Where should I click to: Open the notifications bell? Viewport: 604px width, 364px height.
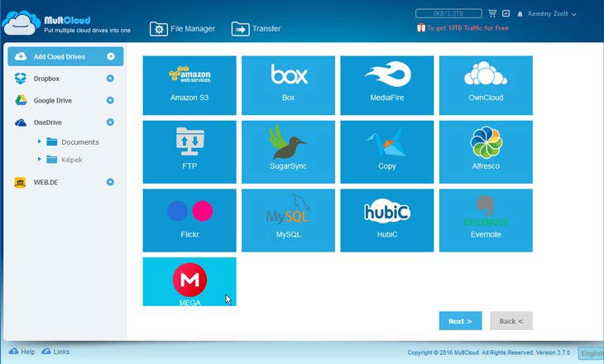click(x=520, y=14)
